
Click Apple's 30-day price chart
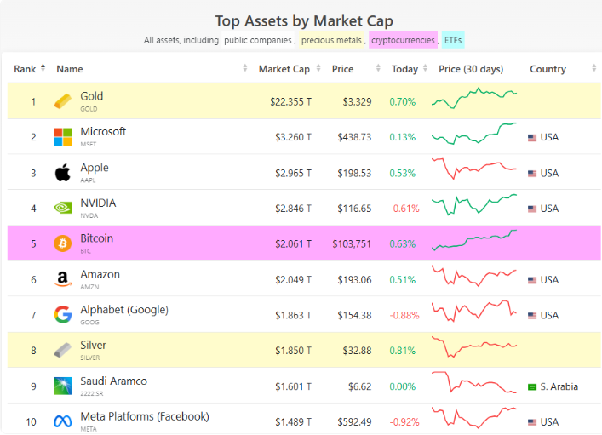coord(474,169)
